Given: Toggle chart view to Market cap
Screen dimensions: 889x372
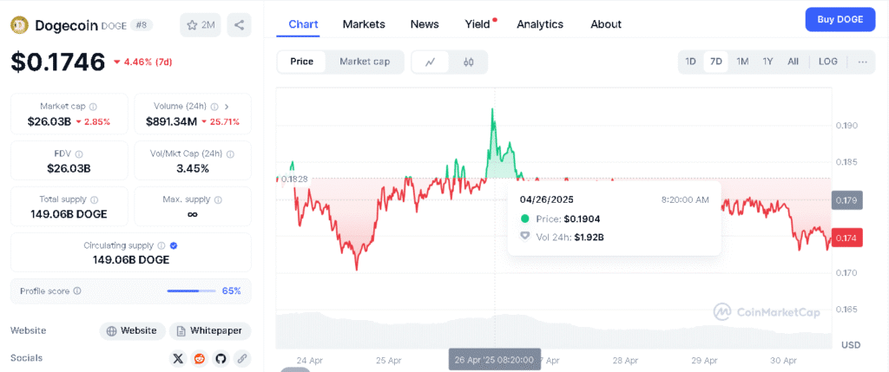Looking at the screenshot, I should [365, 62].
